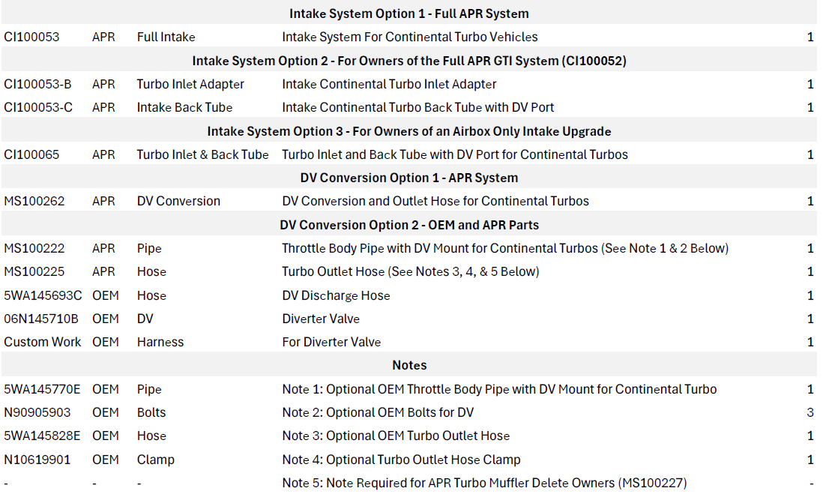Click the Note 5 description text
The image size is (823, 497).
(484, 483)
